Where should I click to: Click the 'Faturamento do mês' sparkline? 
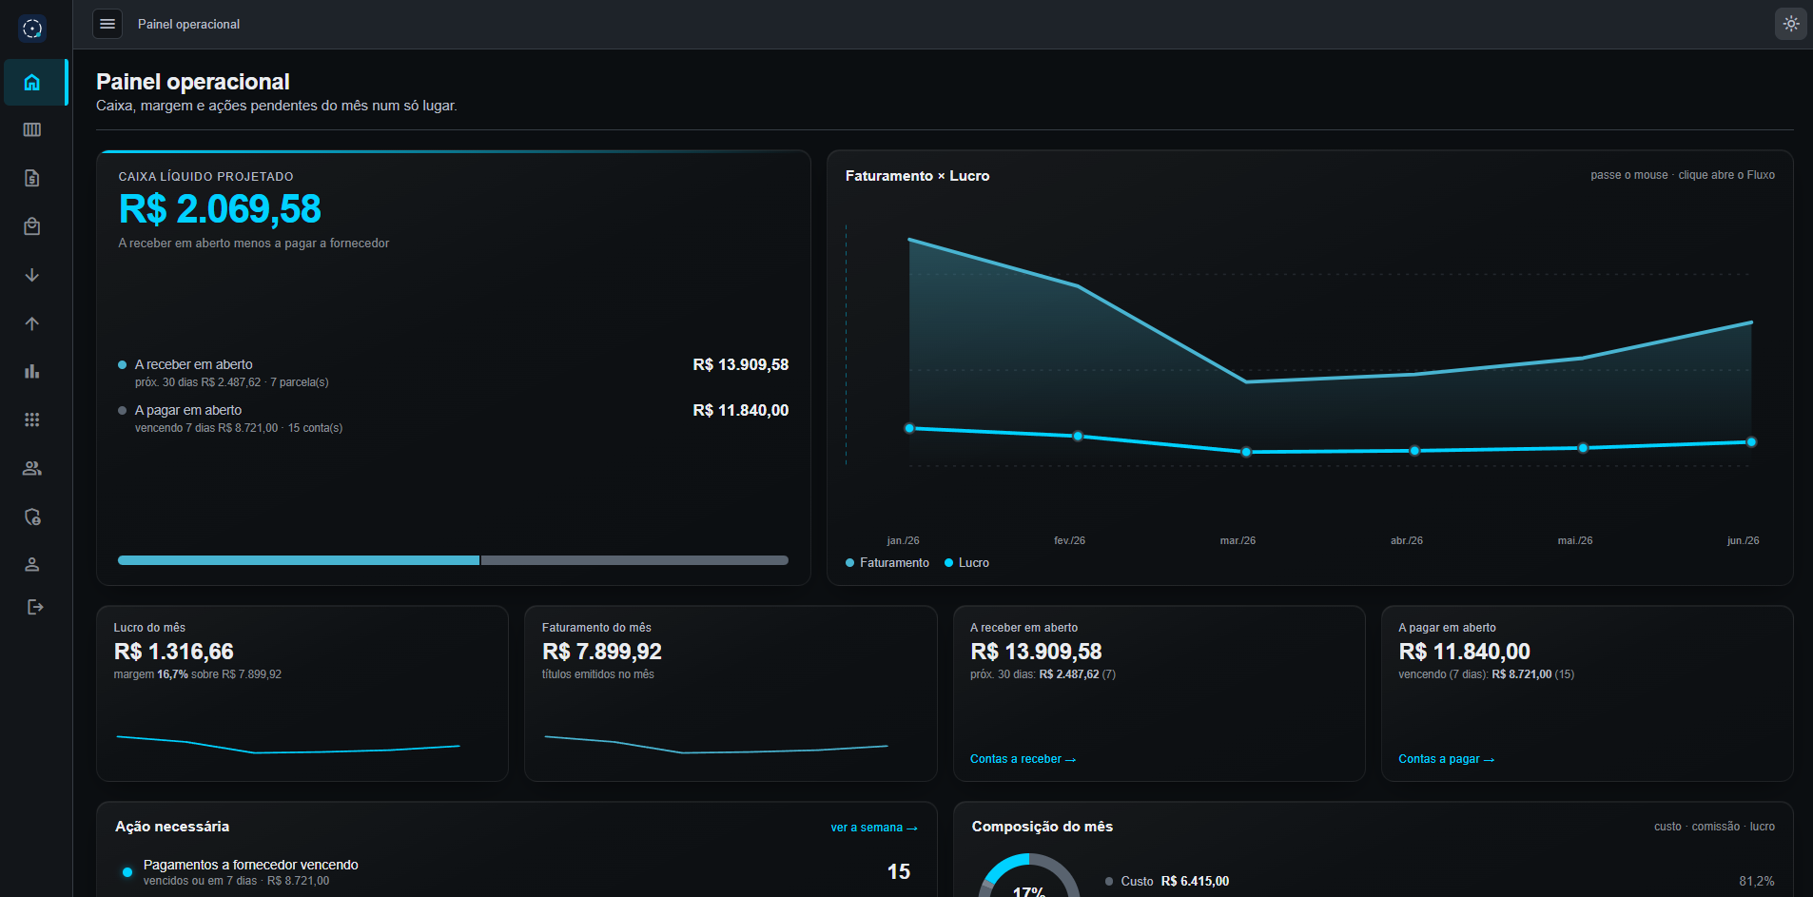pyautogui.click(x=716, y=744)
